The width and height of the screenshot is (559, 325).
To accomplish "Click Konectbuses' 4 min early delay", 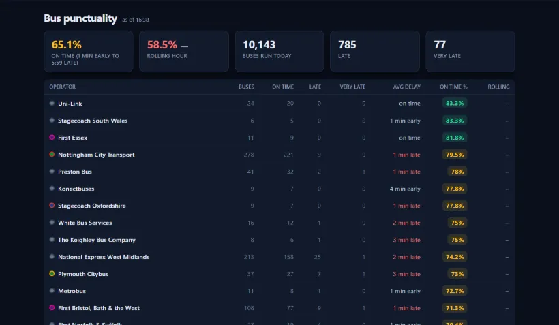I will (x=405, y=189).
